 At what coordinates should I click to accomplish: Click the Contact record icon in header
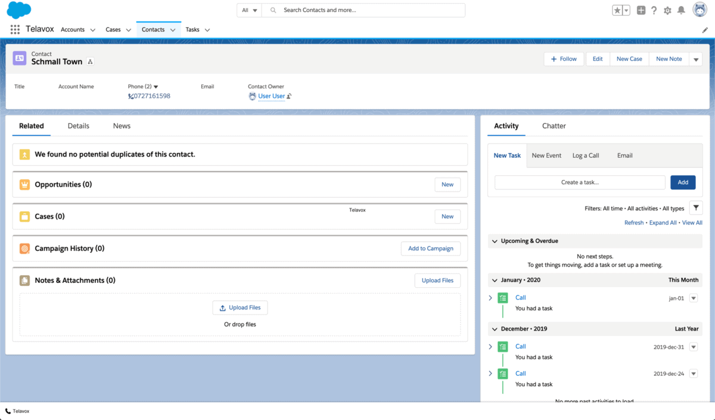tap(20, 58)
